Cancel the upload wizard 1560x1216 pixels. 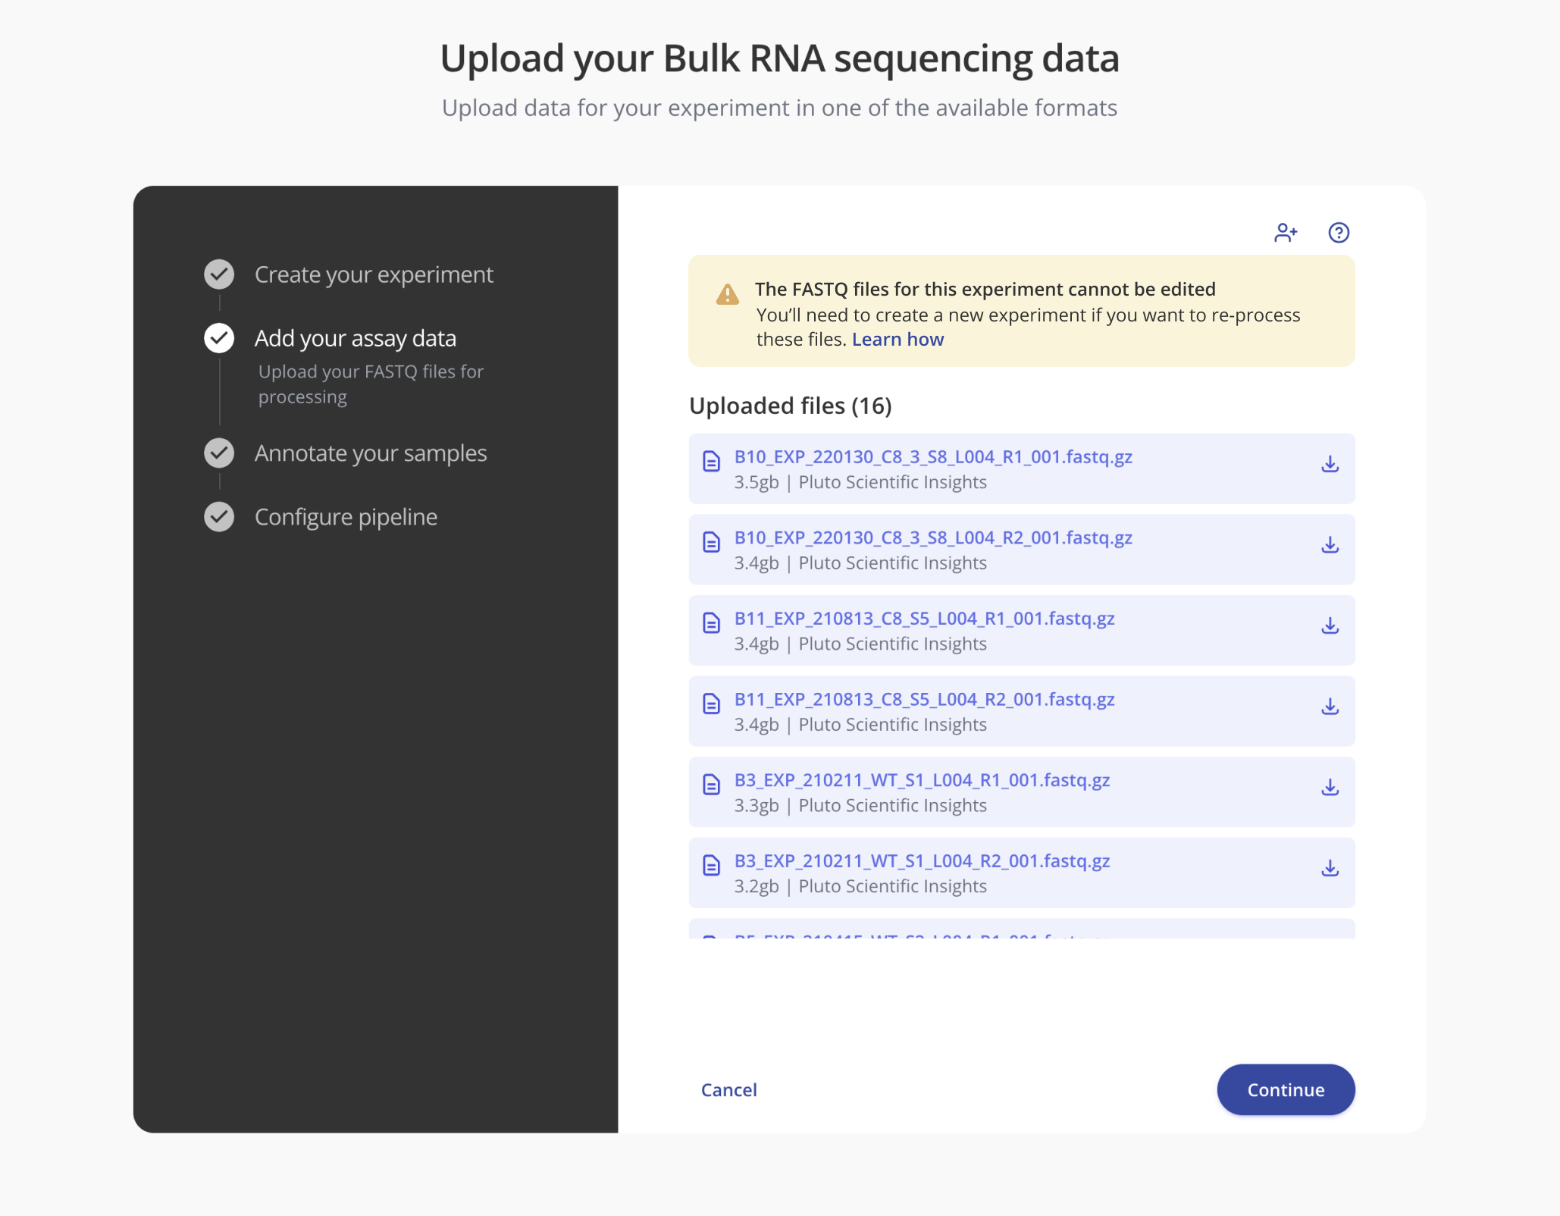tap(728, 1089)
